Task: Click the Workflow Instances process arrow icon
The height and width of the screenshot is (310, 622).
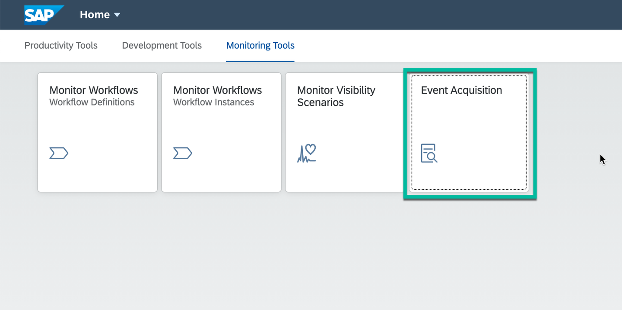Action: (x=183, y=153)
